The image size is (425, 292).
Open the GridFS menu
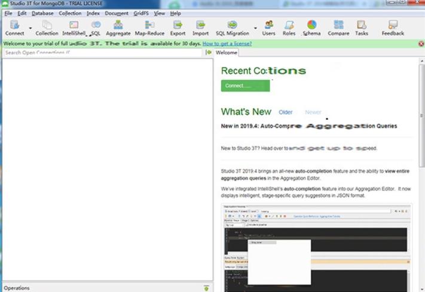141,13
